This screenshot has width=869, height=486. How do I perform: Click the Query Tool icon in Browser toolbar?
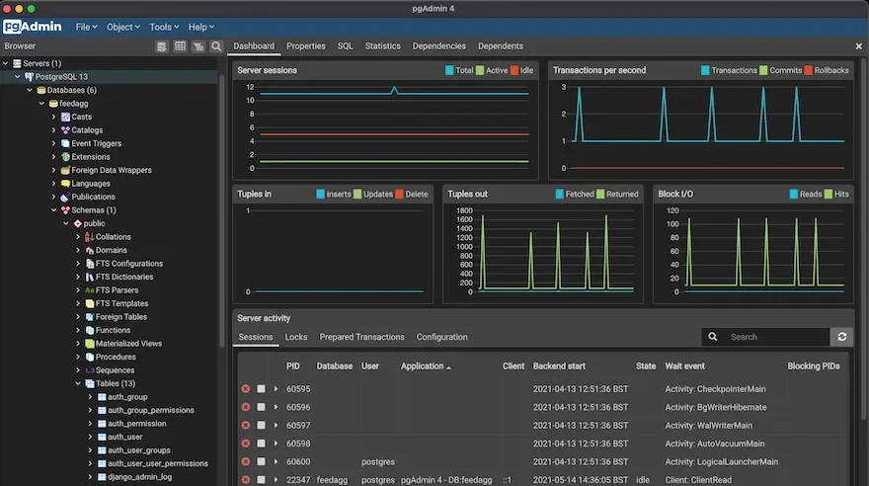[x=161, y=46]
